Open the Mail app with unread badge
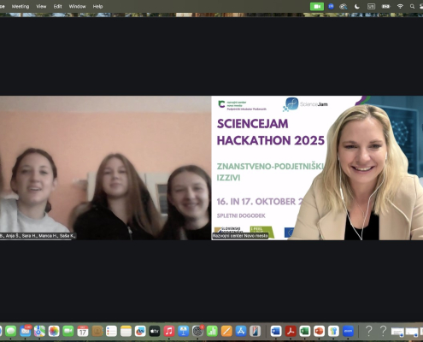The height and width of the screenshot is (342, 423). (x=26, y=331)
